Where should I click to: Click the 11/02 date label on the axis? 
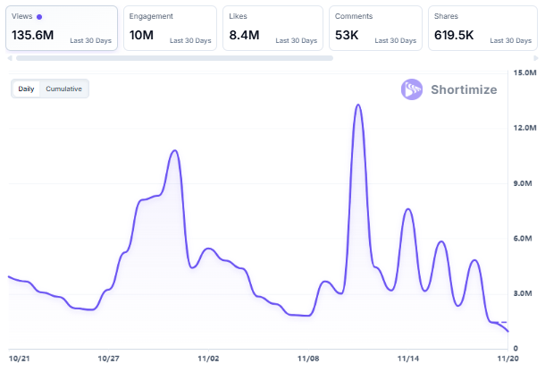coord(208,358)
